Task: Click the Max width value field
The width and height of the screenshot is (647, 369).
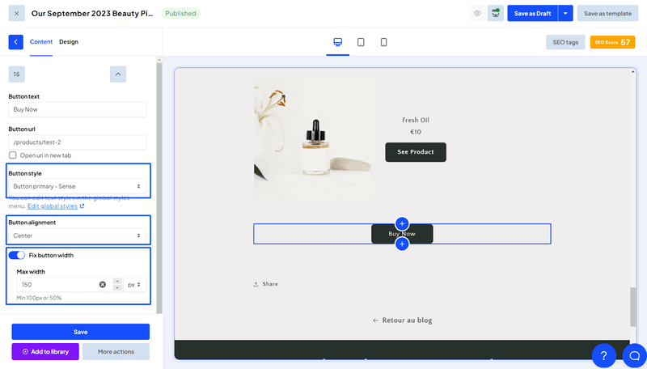Action: point(57,284)
